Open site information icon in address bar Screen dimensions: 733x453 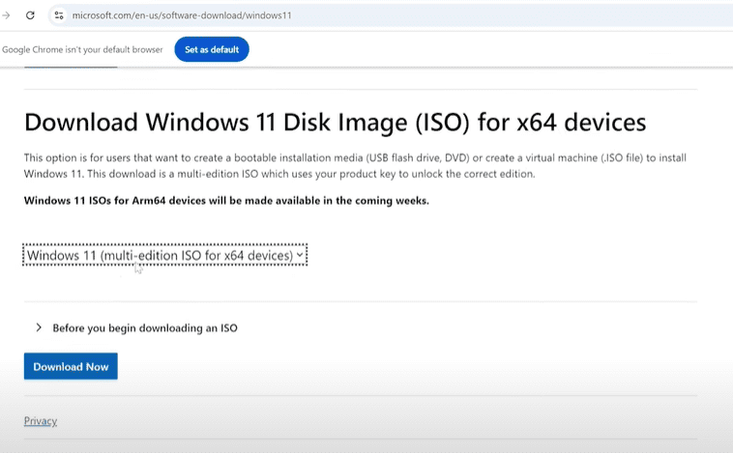59,15
